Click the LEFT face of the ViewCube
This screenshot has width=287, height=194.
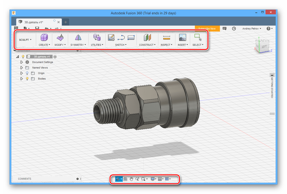tap(264, 47)
